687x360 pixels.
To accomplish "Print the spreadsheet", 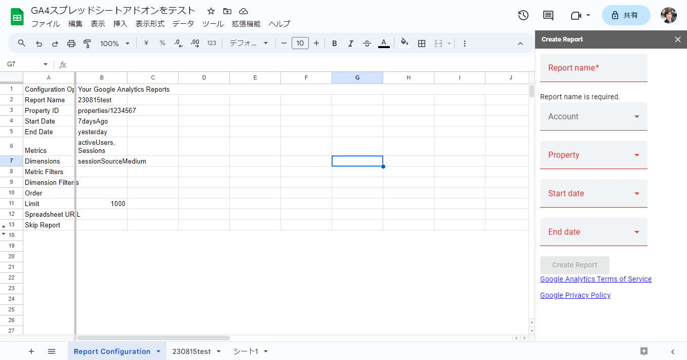I will [71, 44].
